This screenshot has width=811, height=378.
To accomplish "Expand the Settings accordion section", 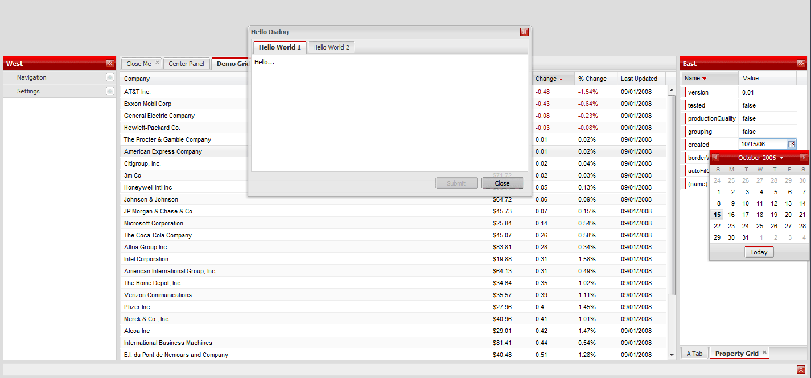I will pyautogui.click(x=110, y=91).
